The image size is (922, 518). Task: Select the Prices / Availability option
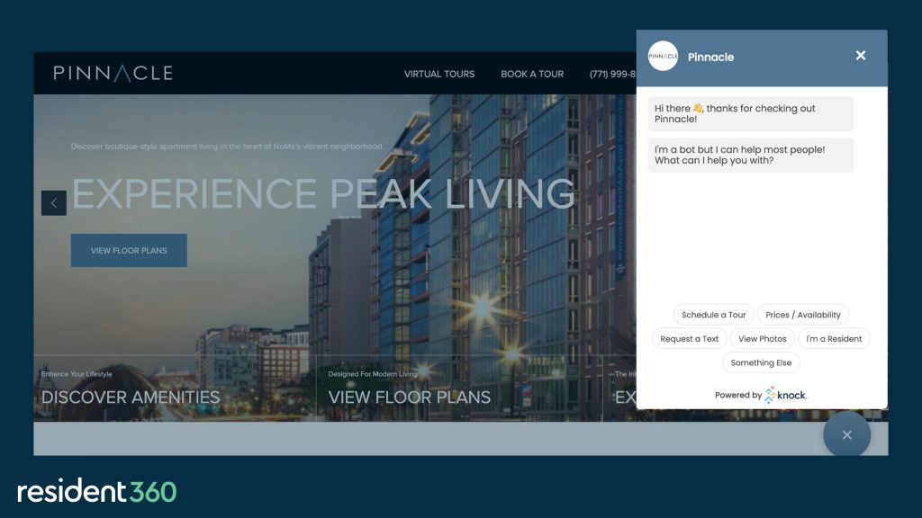coord(803,314)
